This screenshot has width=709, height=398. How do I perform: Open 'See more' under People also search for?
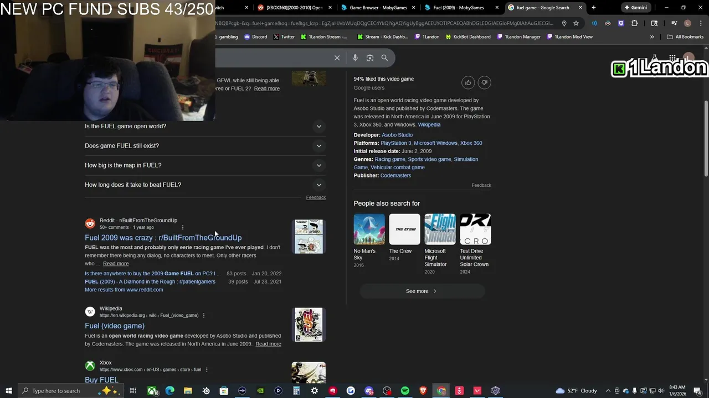pos(422,291)
